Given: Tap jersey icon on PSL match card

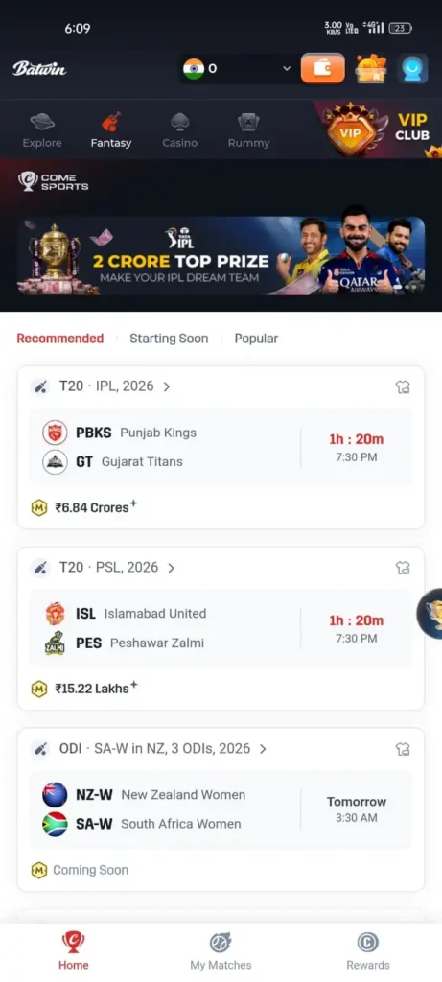Looking at the screenshot, I should coord(403,568).
